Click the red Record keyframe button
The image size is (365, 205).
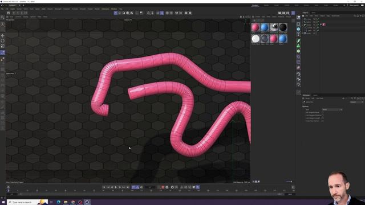(163, 187)
